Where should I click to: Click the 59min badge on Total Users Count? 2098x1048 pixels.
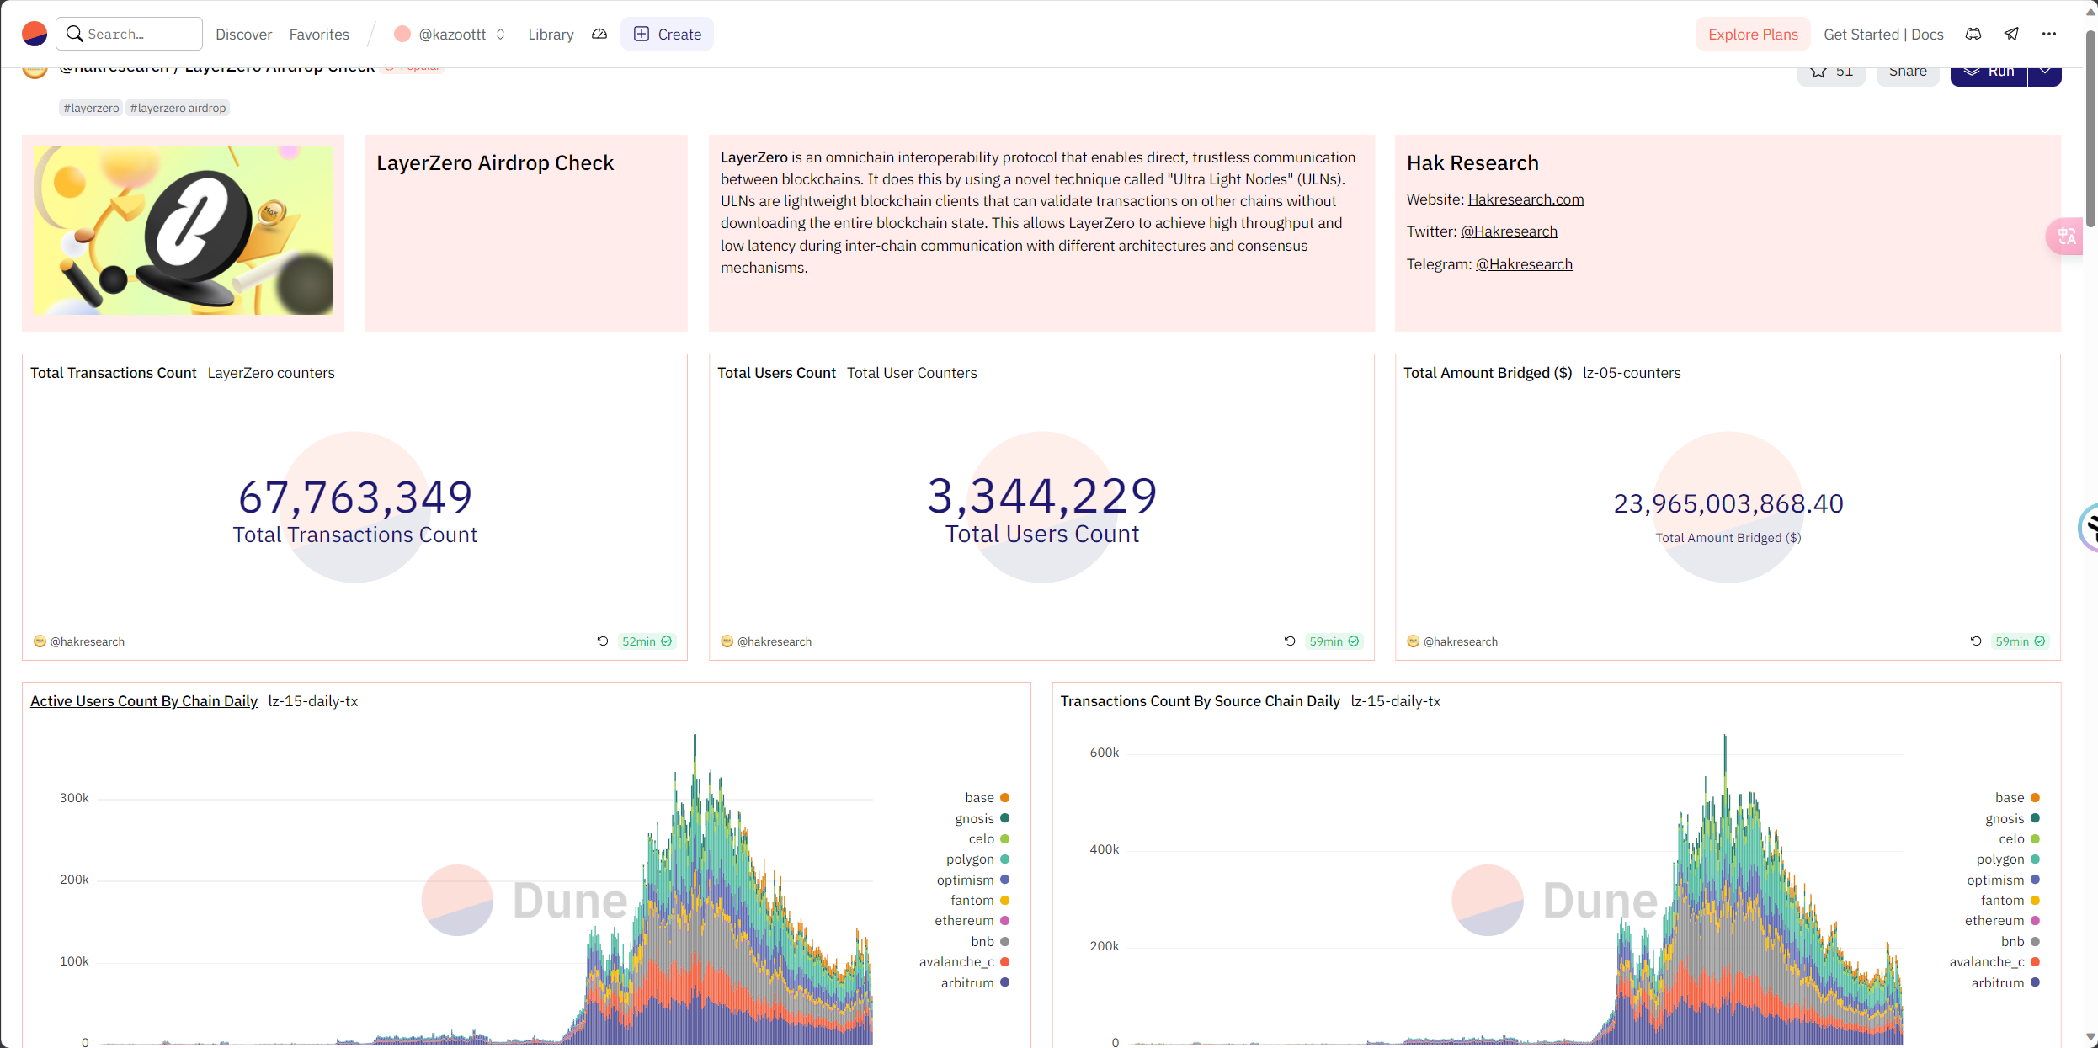point(1334,641)
